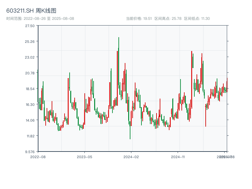Click the 当前价格 19.51 label
The width and height of the screenshot is (252, 189).
(x=139, y=19)
